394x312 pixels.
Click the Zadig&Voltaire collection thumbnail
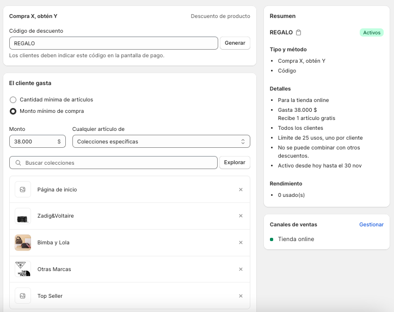23,216
